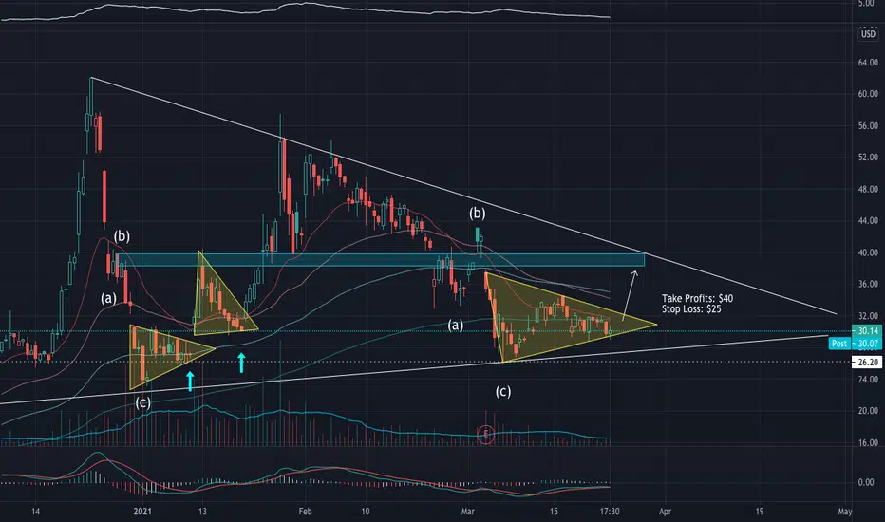Click the 15 date label on time axis
This screenshot has height=522, width=885.
click(x=554, y=512)
